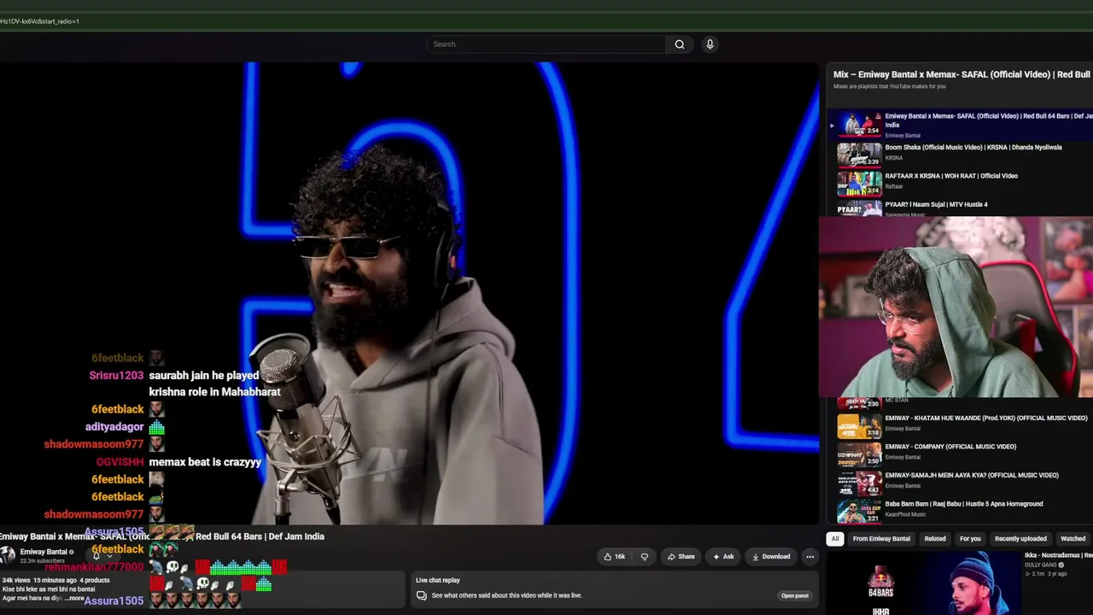The image size is (1093, 615).
Task: Click the 'KRSNA' channel name under Boom Shaka
Action: tap(894, 158)
